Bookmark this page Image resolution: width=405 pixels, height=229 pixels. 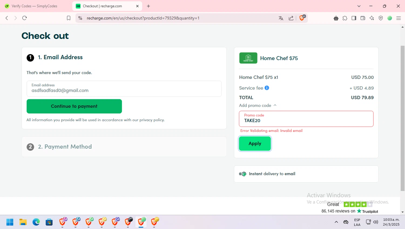tap(69, 18)
